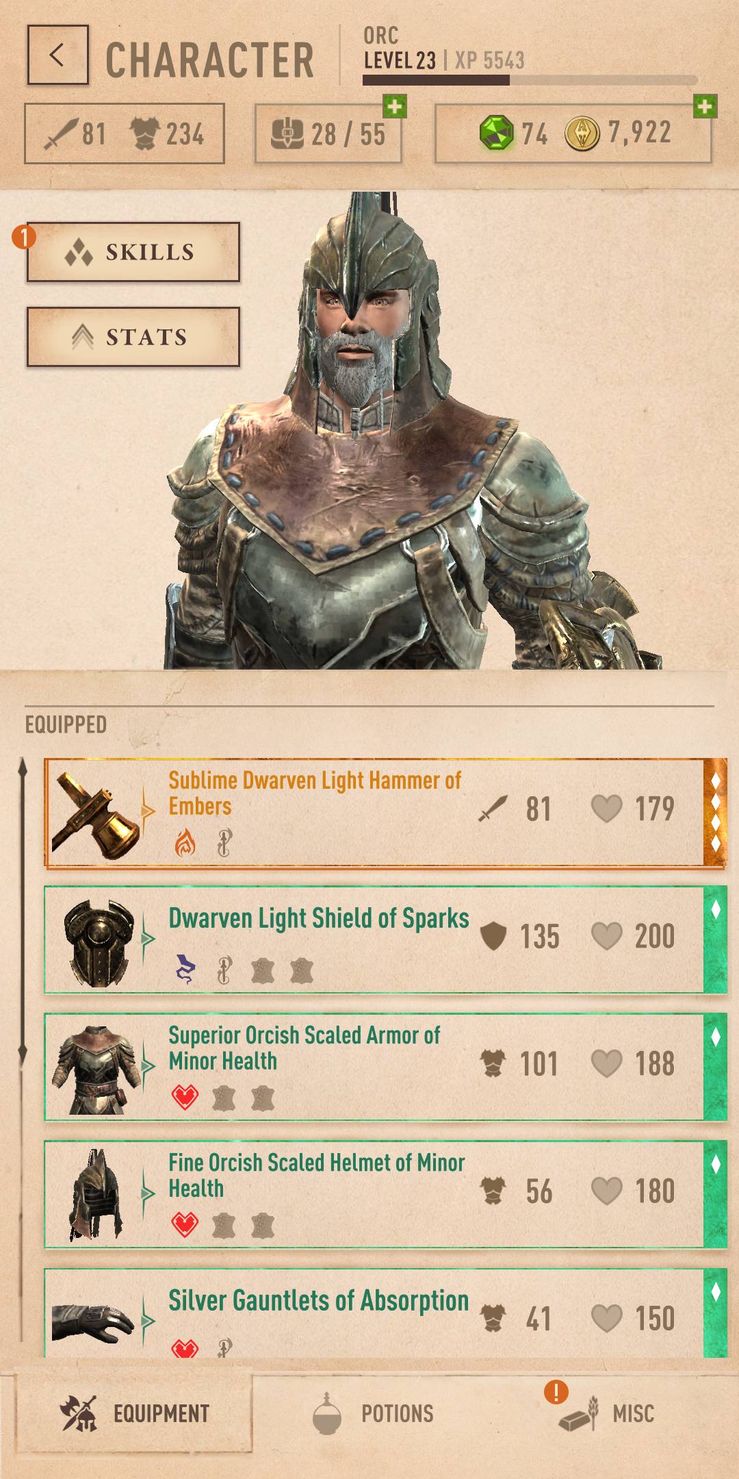This screenshot has height=1479, width=739.
Task: Tap the XP progress bar
Action: coord(530,80)
